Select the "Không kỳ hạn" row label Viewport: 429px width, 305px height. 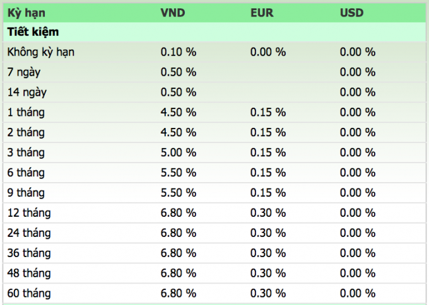click(x=41, y=52)
